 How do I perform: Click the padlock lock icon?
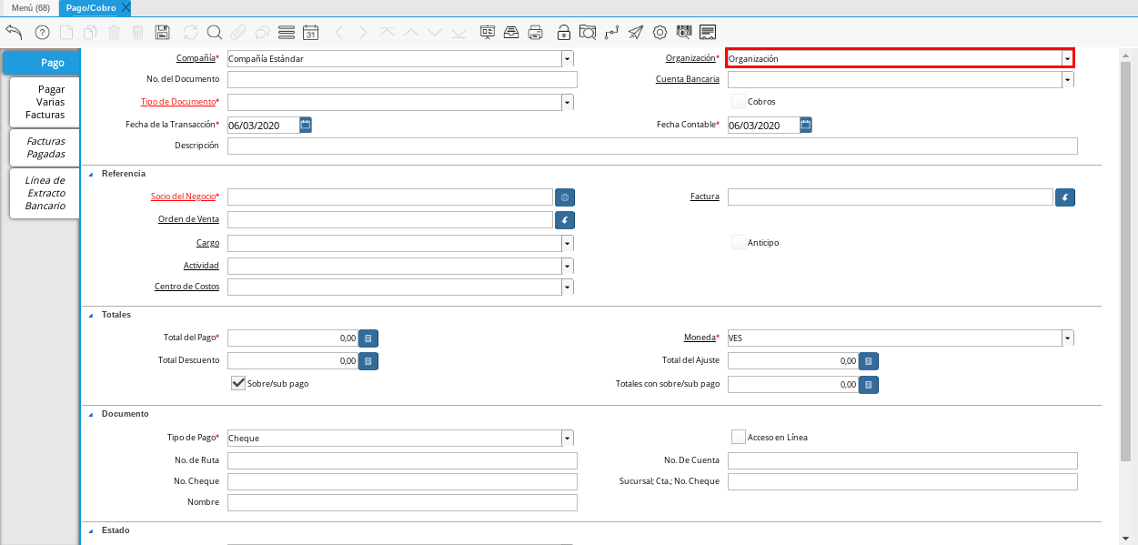(x=564, y=33)
